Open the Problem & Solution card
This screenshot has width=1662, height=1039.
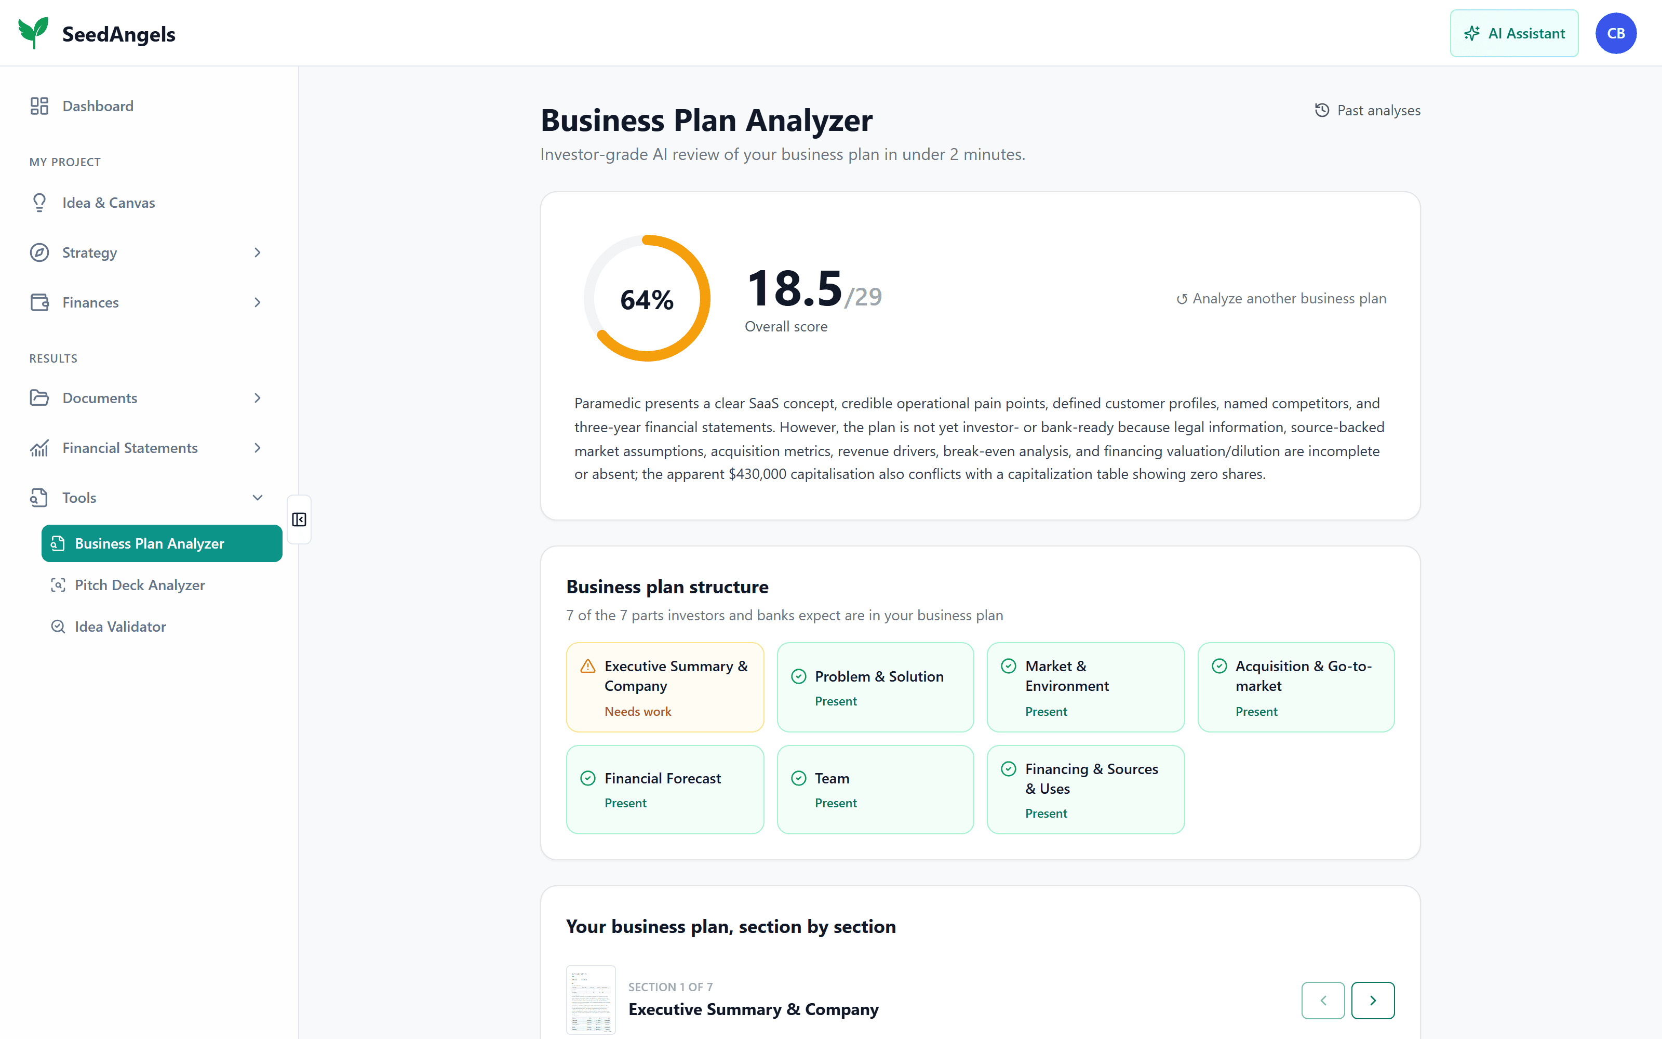(875, 687)
